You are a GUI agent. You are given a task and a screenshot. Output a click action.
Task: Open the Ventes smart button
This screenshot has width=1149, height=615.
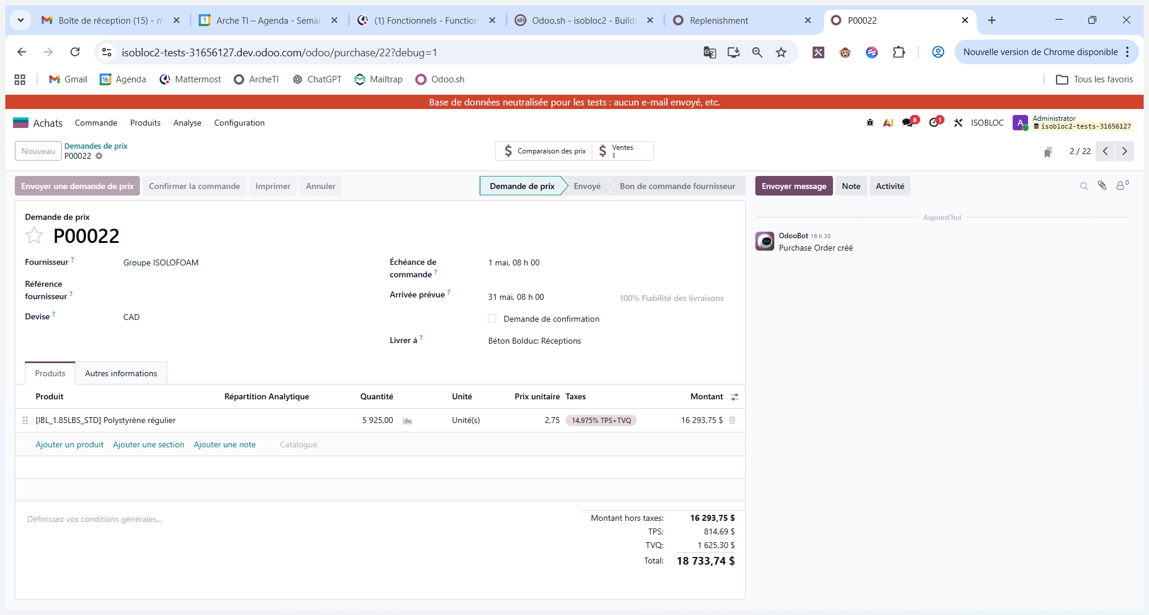pos(622,151)
